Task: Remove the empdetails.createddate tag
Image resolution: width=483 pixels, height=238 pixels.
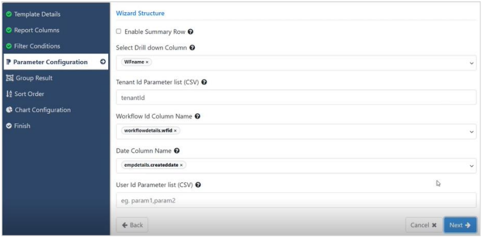Action: [x=181, y=165]
